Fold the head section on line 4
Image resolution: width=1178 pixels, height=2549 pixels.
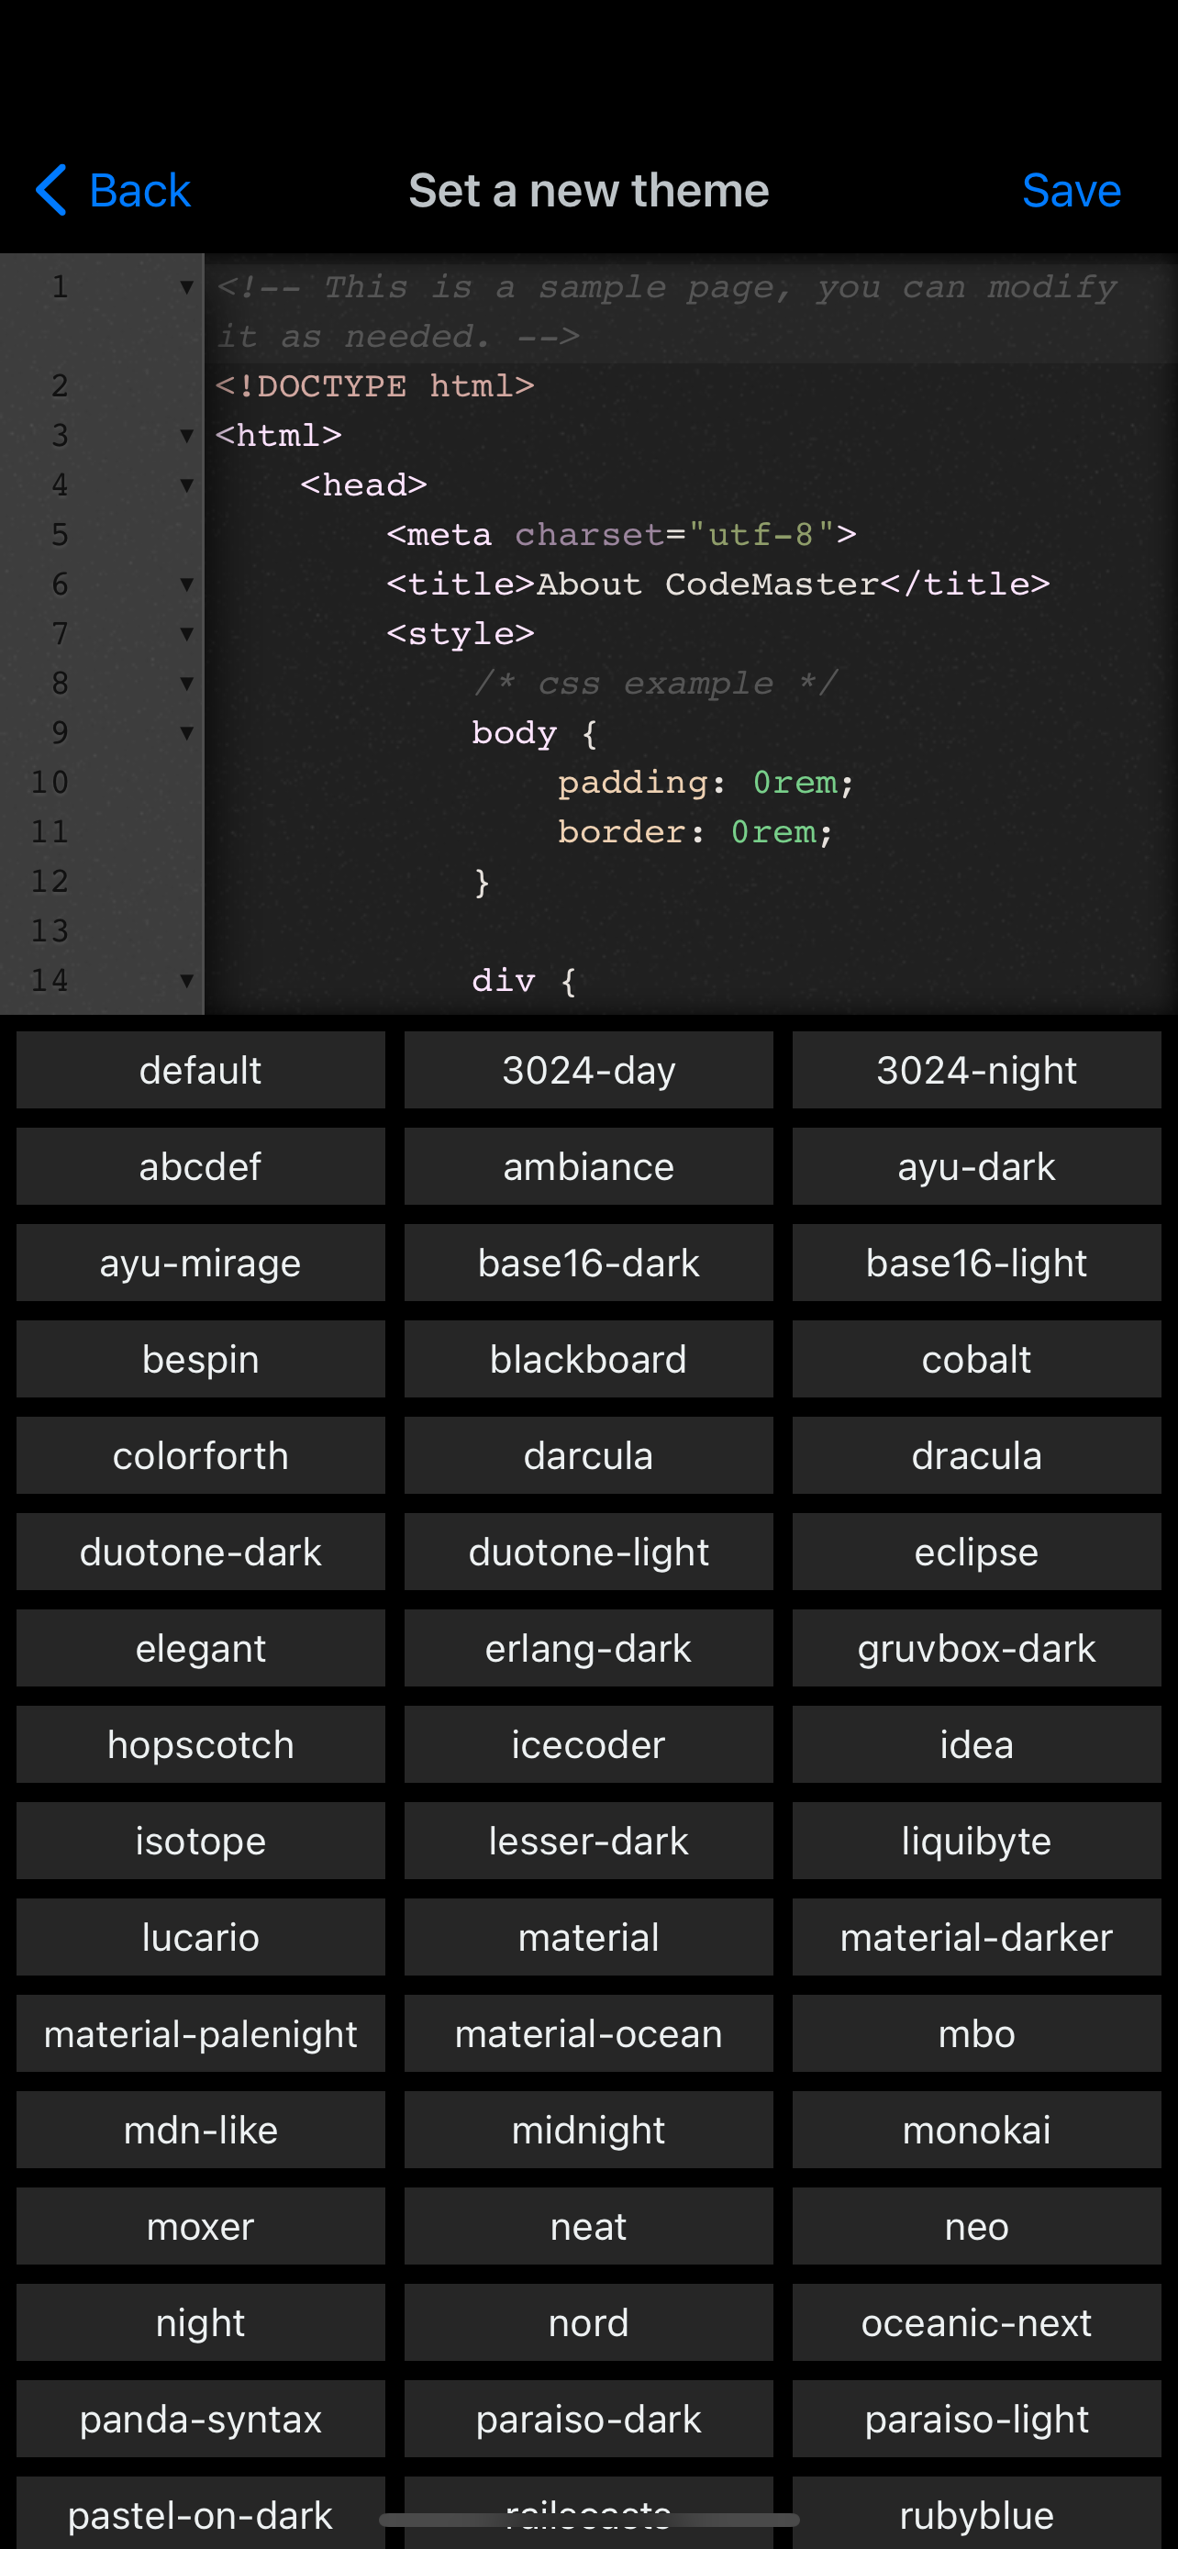pyautogui.click(x=186, y=486)
